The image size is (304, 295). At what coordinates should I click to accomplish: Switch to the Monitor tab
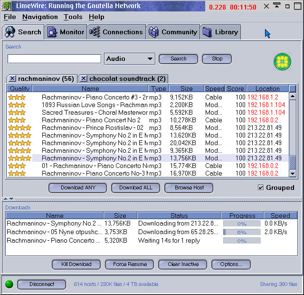66,32
